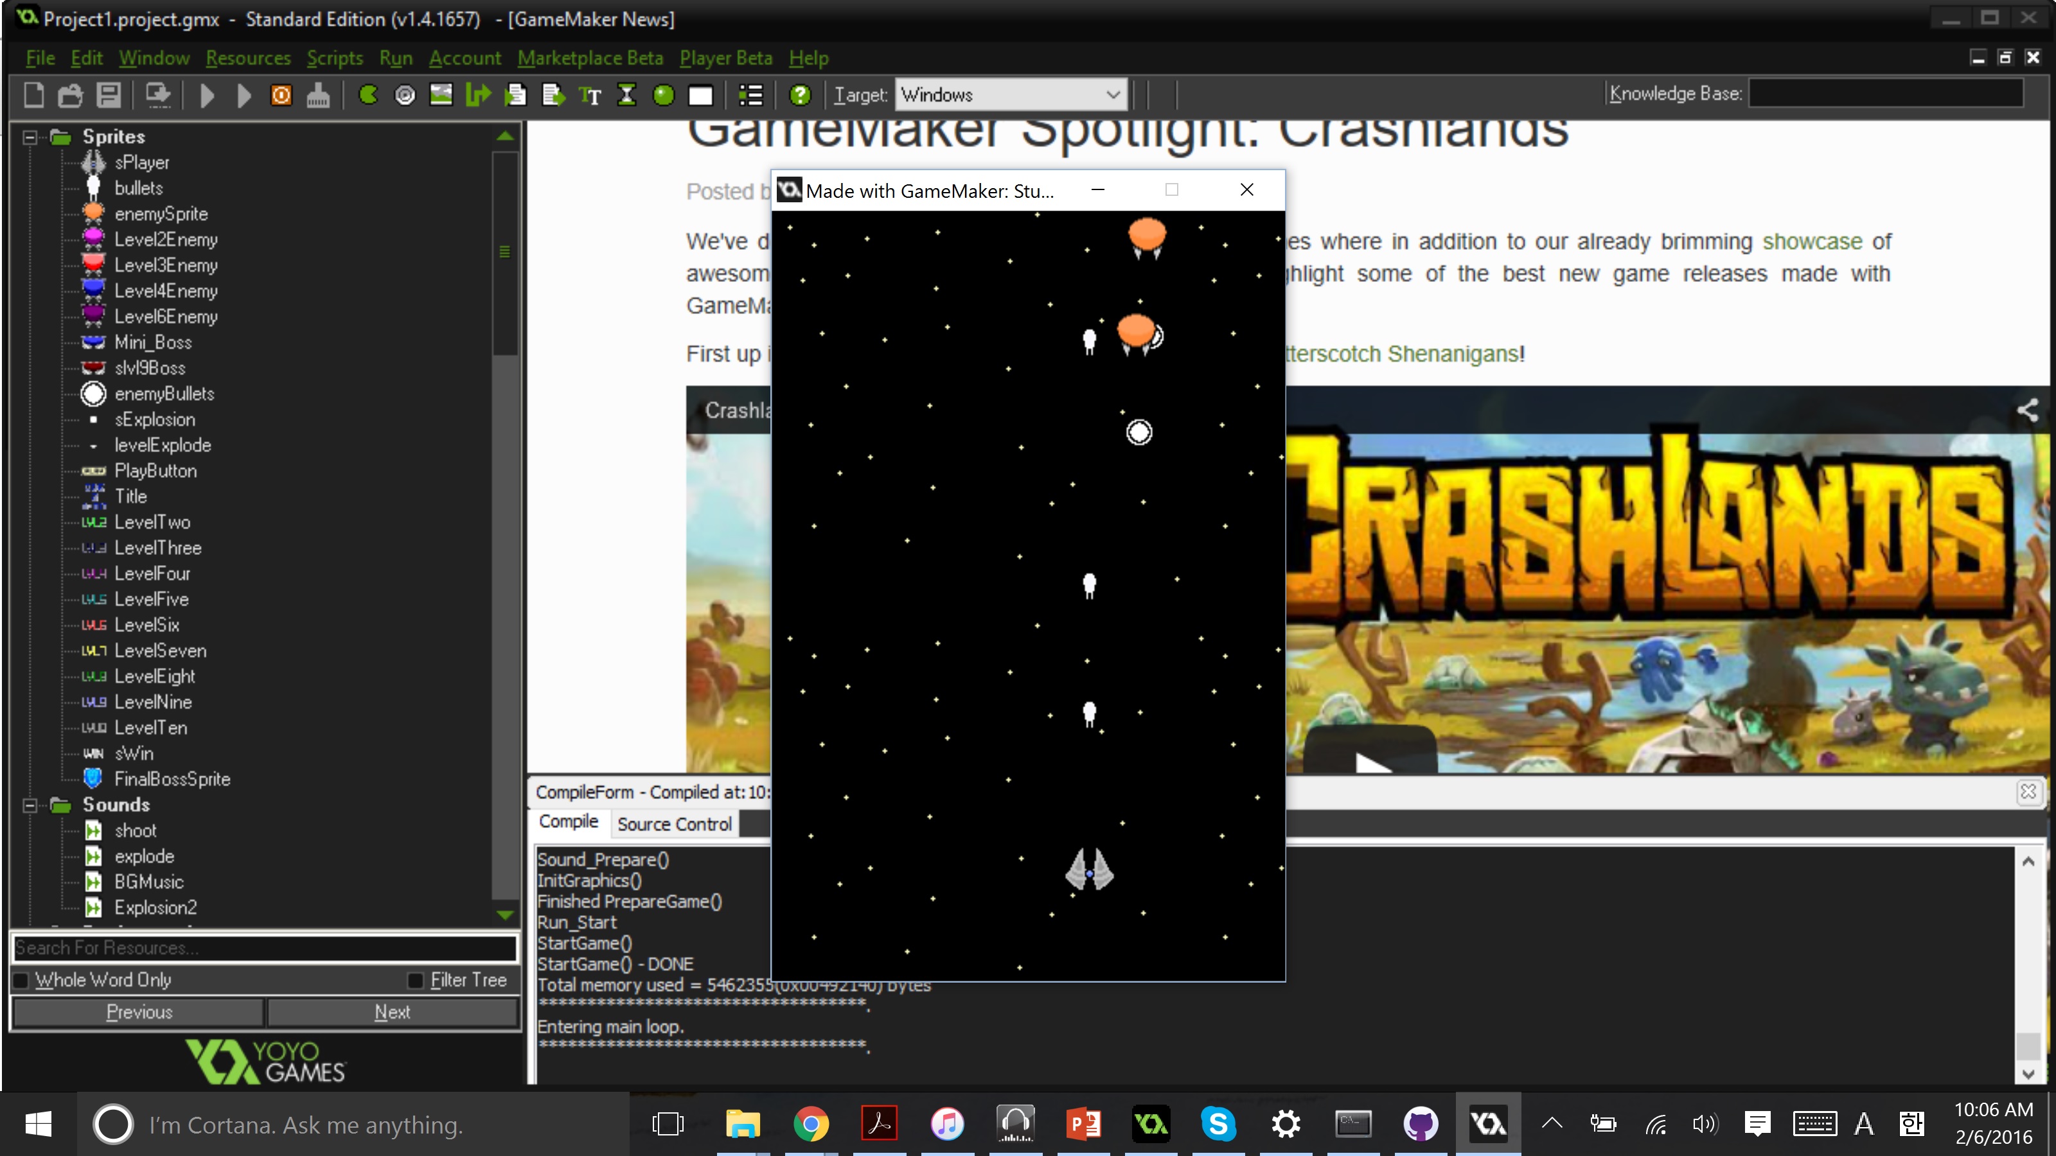2056x1156 pixels.
Task: Click the Create a sprite toolbar icon
Action: pyautogui.click(x=368, y=96)
